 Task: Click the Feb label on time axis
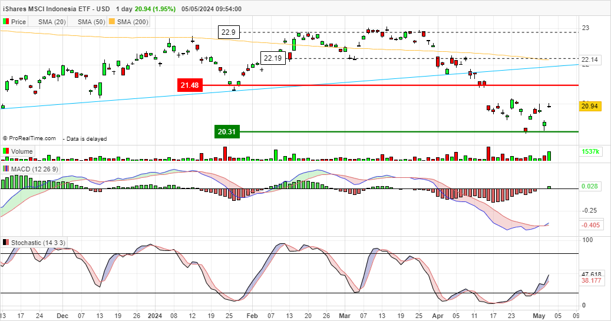coord(252,316)
